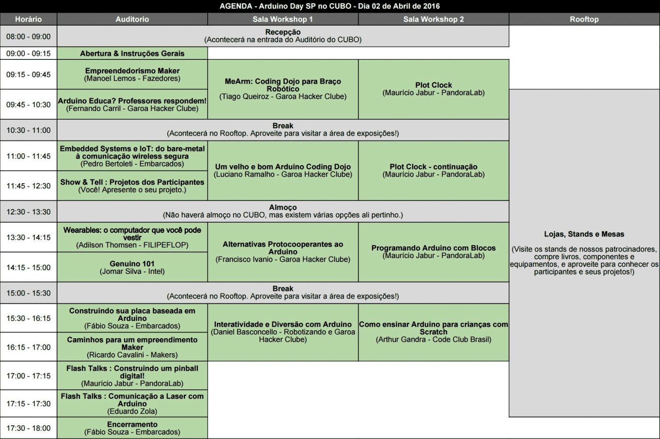This screenshot has width=660, height=439.
Task: Select the Encerramento closing session
Action: (x=132, y=428)
